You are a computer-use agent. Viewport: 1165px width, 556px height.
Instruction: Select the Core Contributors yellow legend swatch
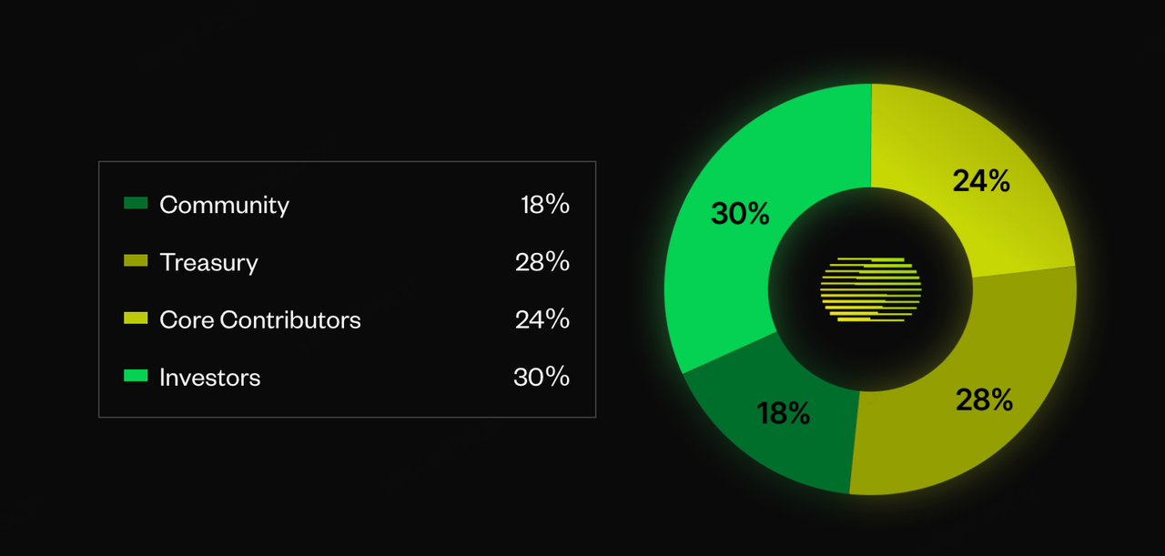(x=136, y=318)
